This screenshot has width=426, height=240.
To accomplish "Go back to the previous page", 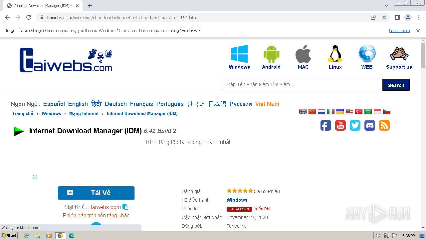I will click(7, 17).
